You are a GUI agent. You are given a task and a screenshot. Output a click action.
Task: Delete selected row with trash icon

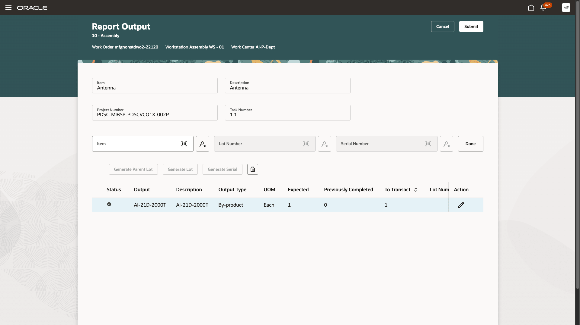(253, 169)
